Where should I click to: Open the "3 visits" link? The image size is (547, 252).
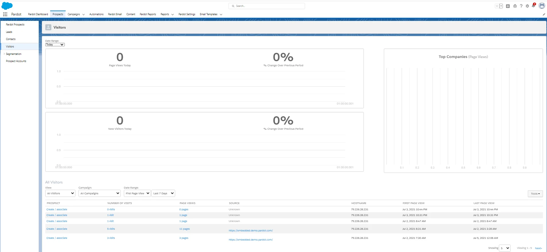[111, 238]
